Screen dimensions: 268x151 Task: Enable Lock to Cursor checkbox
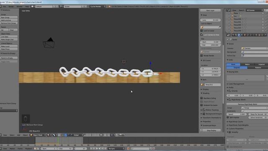[x=202, y=31]
